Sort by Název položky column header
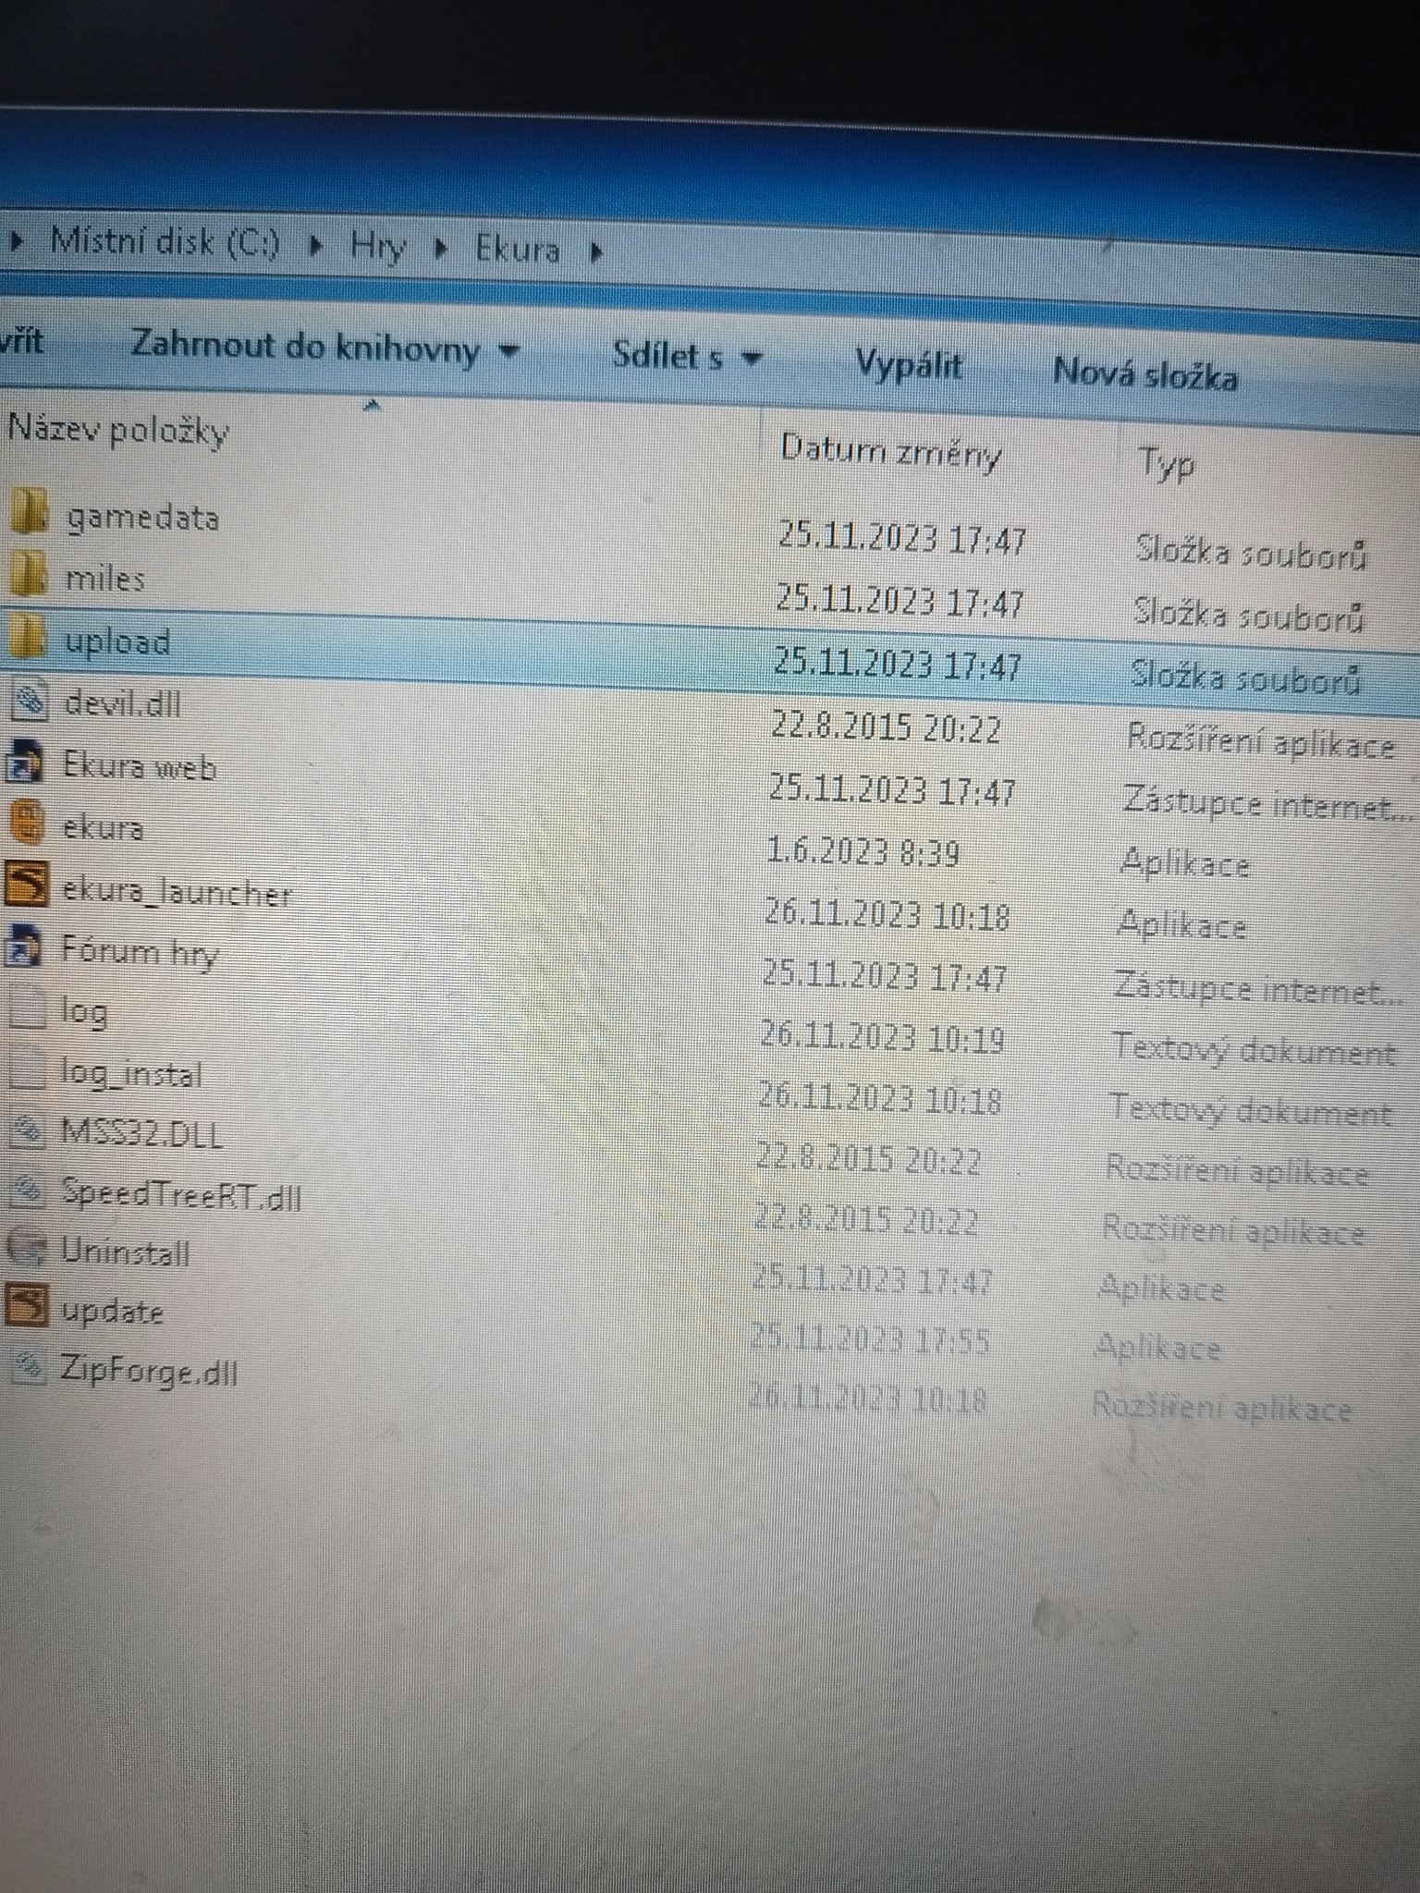The width and height of the screenshot is (1420, 1893). (117, 432)
